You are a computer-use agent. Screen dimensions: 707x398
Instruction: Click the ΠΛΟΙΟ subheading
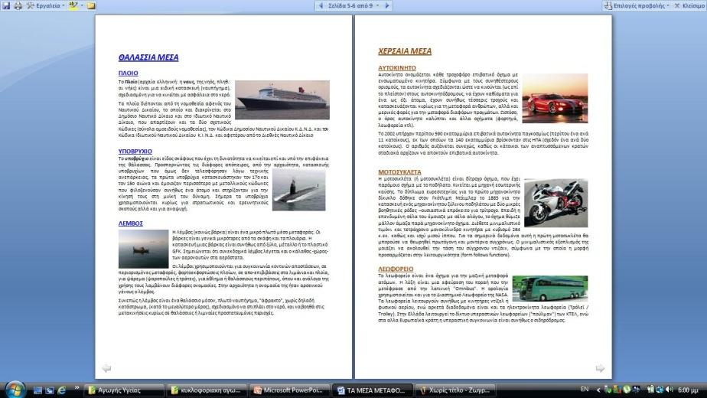(x=128, y=73)
